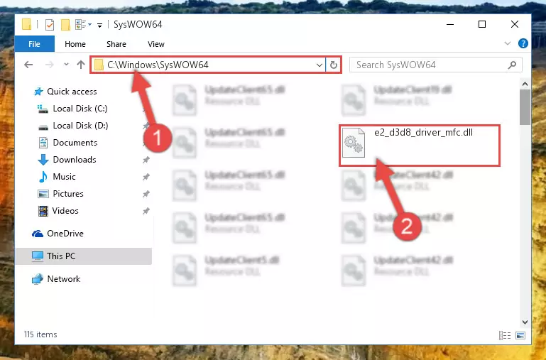Expand the ribbon with the chevron
This screenshot has width=546, height=360.
[x=508, y=43]
